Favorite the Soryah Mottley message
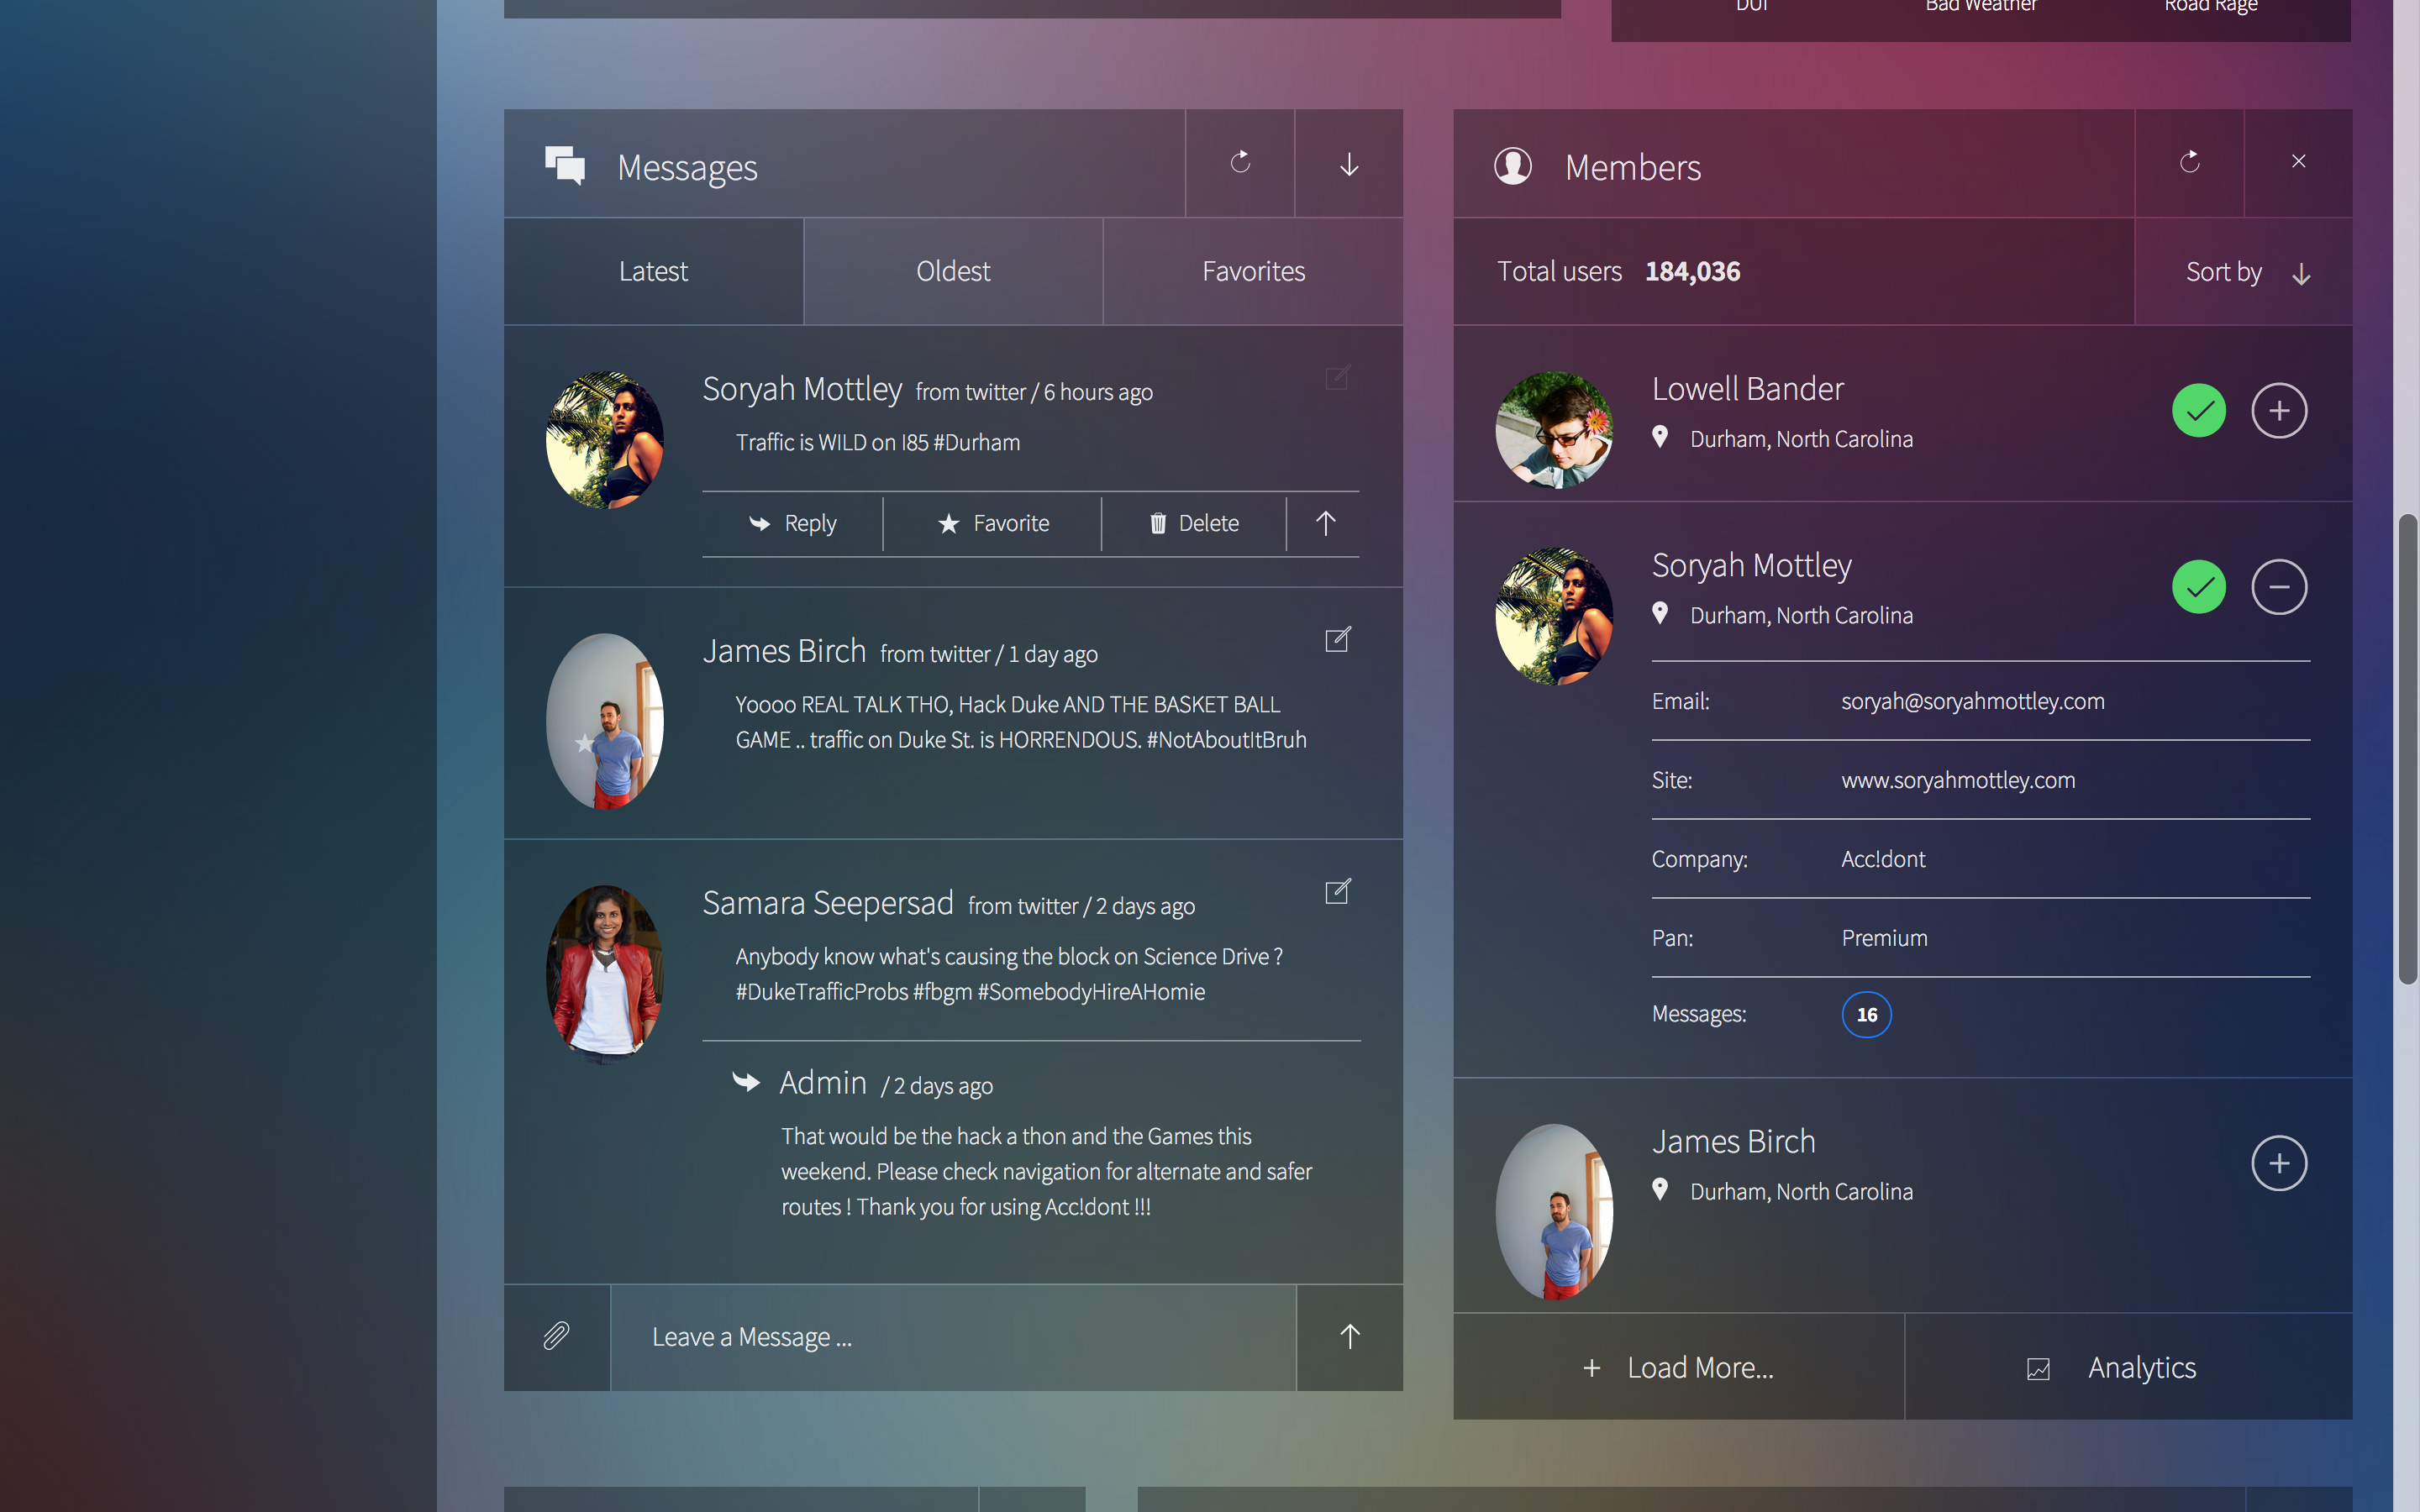 (993, 523)
